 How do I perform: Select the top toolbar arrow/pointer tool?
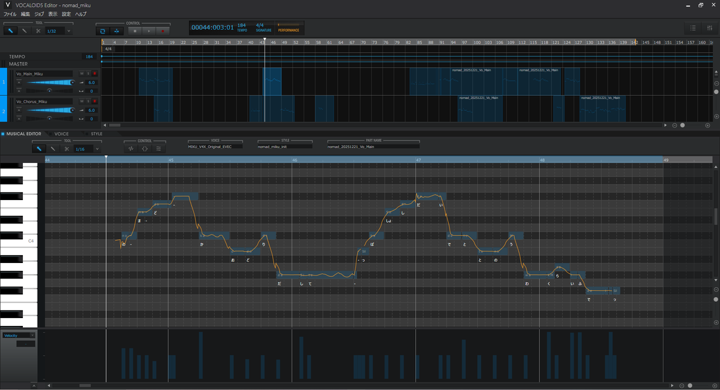coord(11,31)
